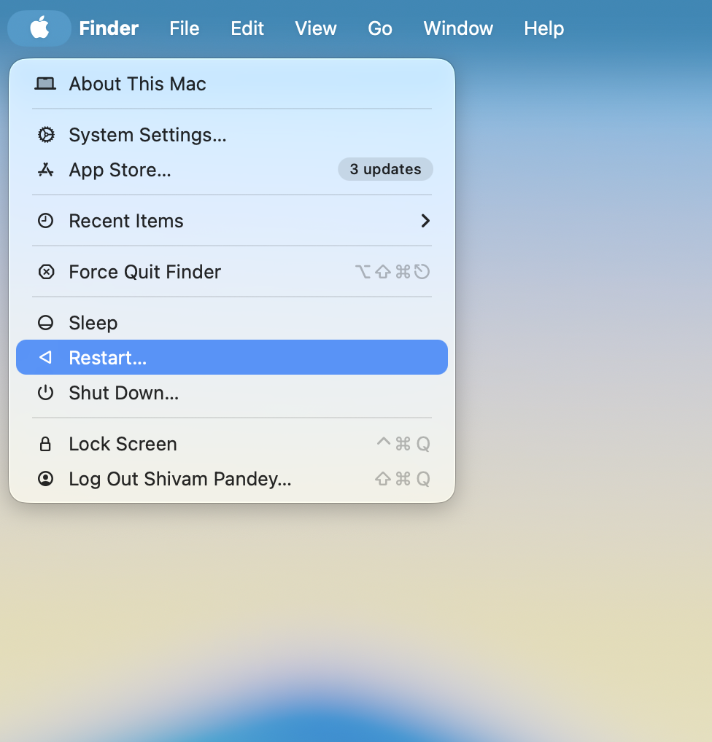
Task: Choose Log Out Shivam Pandey…
Action: click(179, 479)
